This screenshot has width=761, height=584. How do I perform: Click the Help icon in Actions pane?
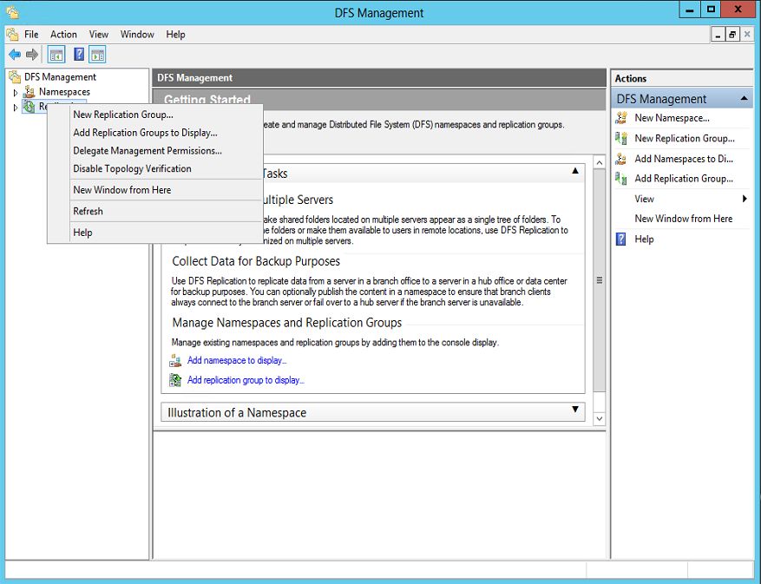point(620,239)
